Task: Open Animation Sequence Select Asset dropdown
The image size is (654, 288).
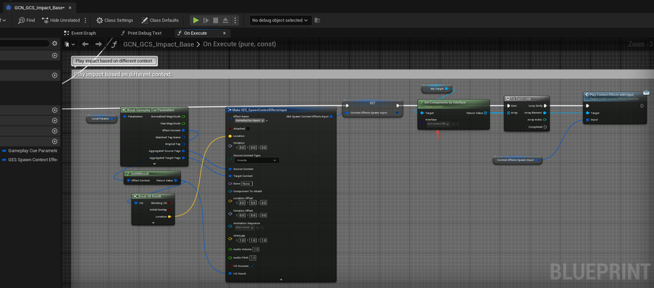Action: click(244, 228)
